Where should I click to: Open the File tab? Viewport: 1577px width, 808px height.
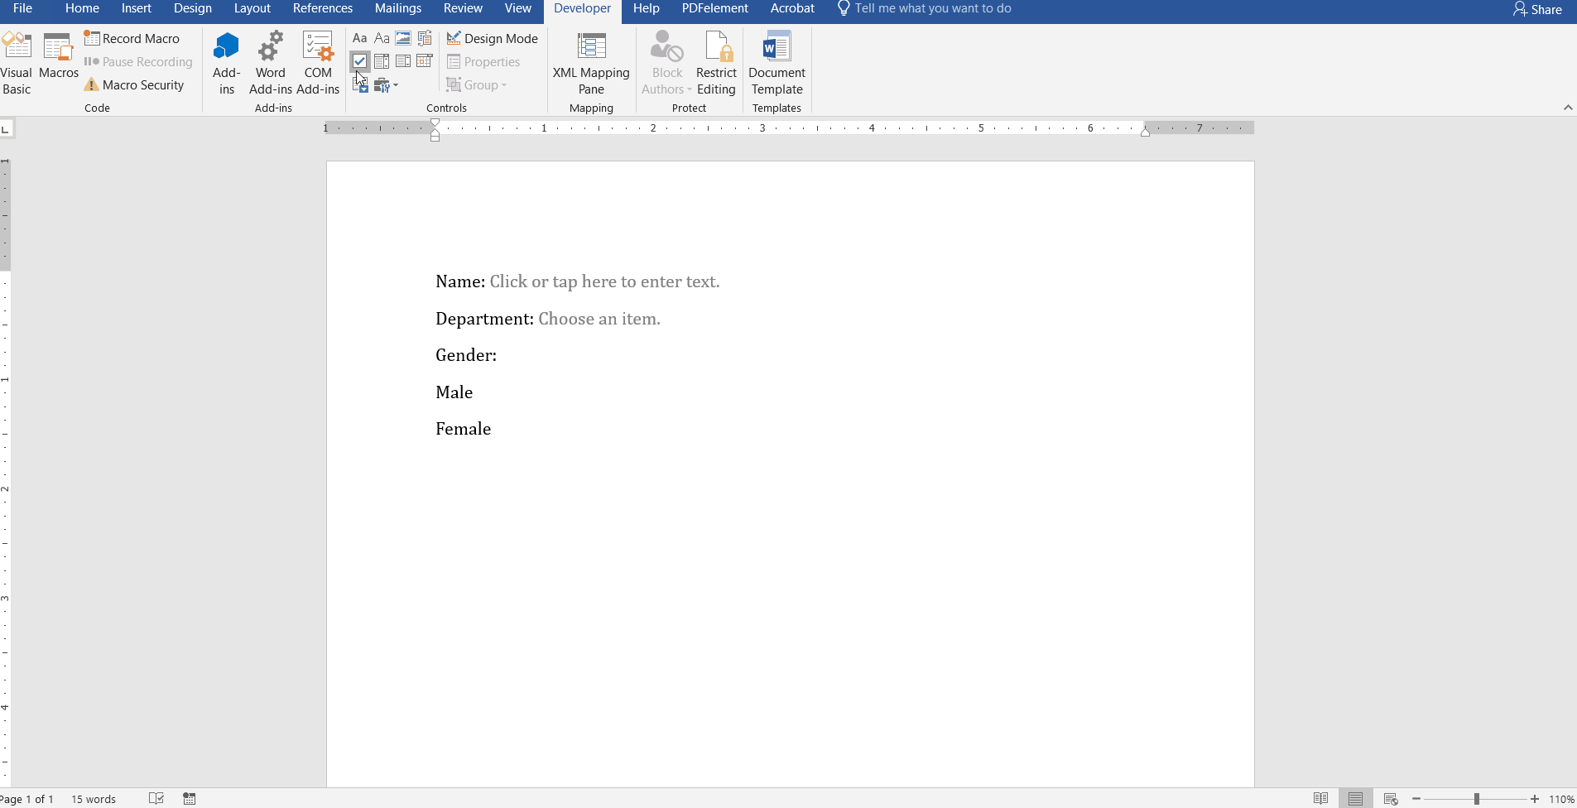(23, 8)
